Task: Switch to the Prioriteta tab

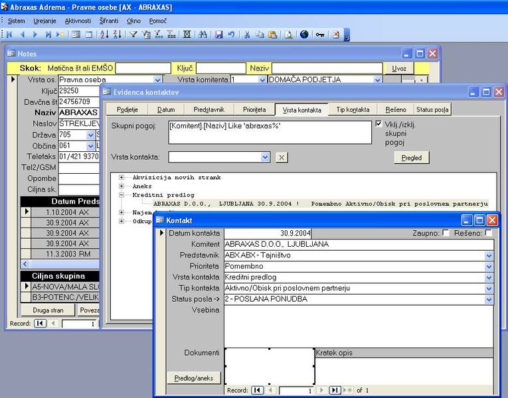Action: pyautogui.click(x=254, y=109)
